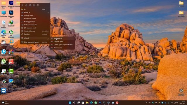Select 'Başlangıç'a sabitle' option
Viewport: 187px width, 105px height.
click(35, 22)
